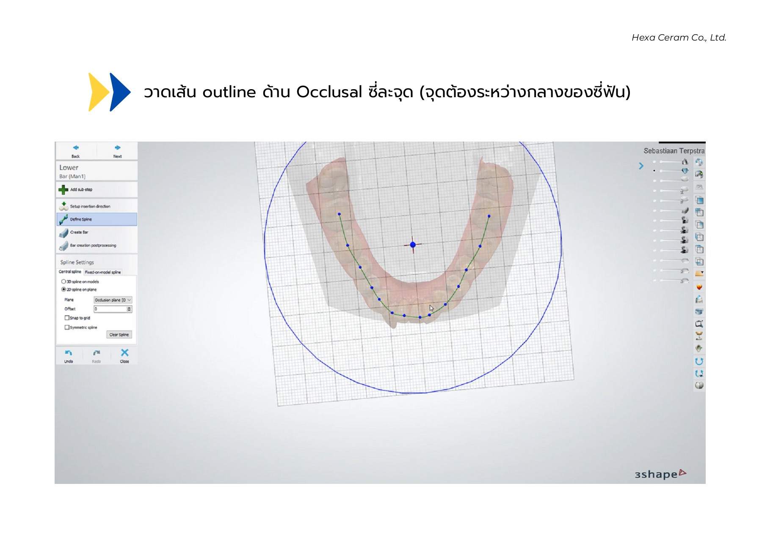The width and height of the screenshot is (762, 538).
Task: Toggle the black visibility dot on blue gem row
Action: click(654, 171)
